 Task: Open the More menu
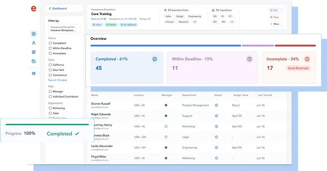click(x=275, y=24)
